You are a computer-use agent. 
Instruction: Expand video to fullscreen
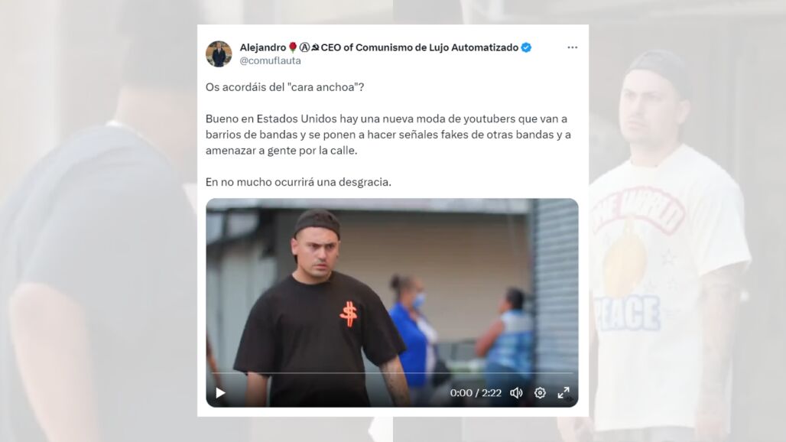[x=564, y=393]
